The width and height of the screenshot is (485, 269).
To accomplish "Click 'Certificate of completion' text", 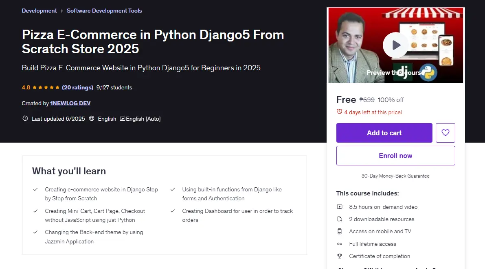I will (380, 256).
